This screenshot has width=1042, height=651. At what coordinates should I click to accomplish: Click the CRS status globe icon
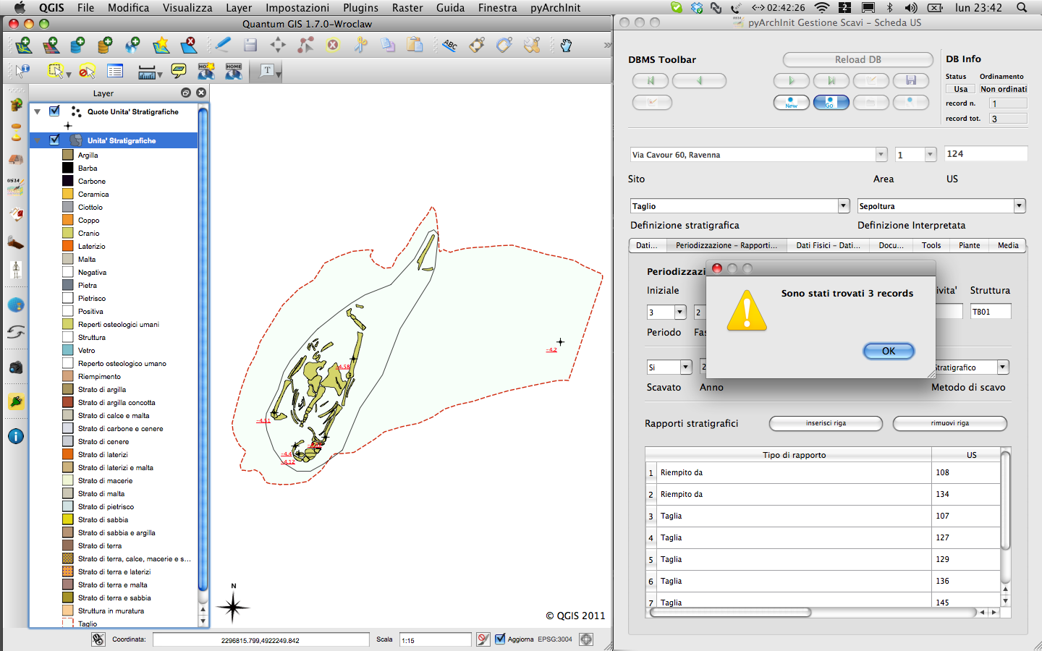tap(586, 639)
